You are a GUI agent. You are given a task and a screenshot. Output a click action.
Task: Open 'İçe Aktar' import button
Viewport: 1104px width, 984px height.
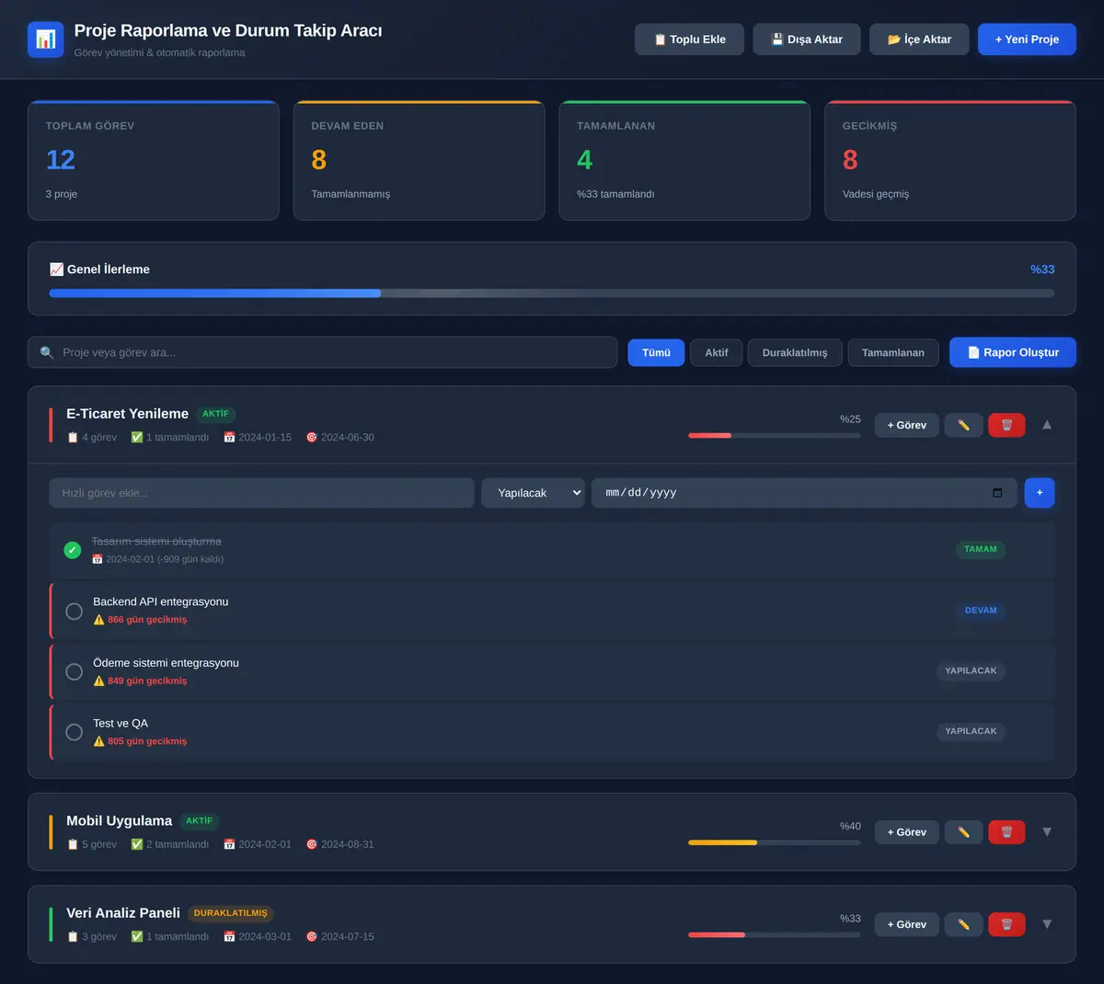(x=919, y=40)
